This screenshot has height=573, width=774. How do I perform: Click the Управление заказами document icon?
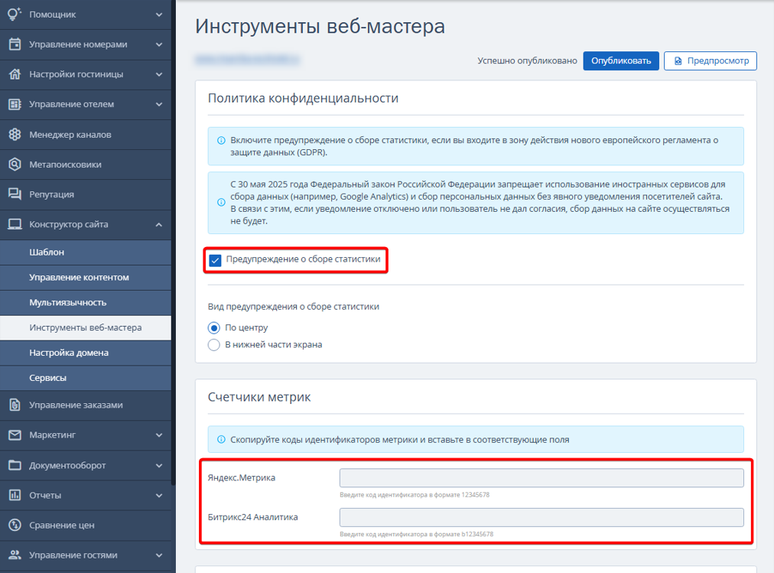pos(15,405)
